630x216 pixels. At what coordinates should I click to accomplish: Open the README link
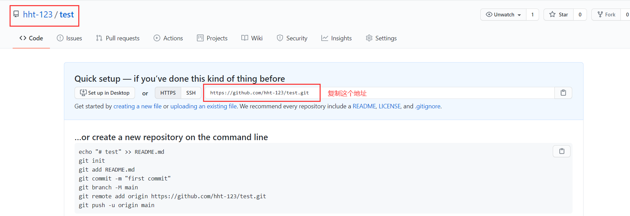click(364, 106)
